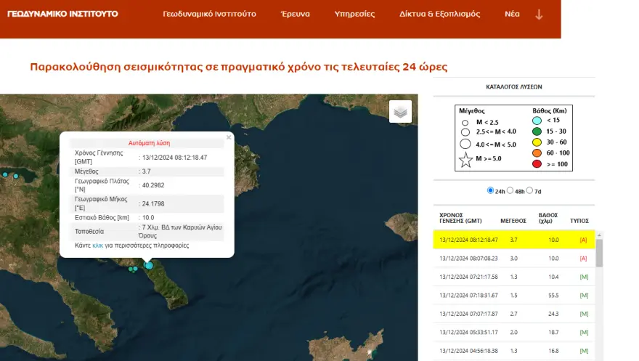Click the red >= 100 km depth swatch

tap(537, 166)
